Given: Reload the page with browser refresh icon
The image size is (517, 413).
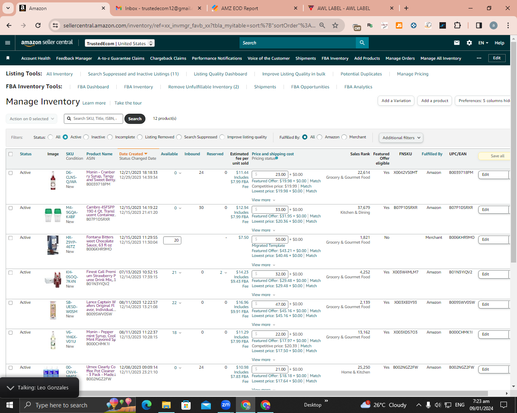Looking at the screenshot, I should pos(38,25).
